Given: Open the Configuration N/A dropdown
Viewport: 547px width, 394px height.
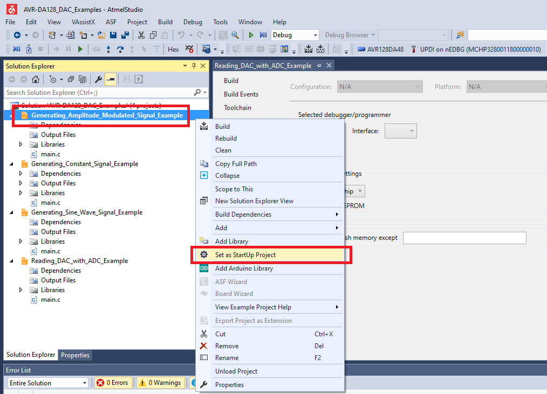Looking at the screenshot, I should click(380, 86).
